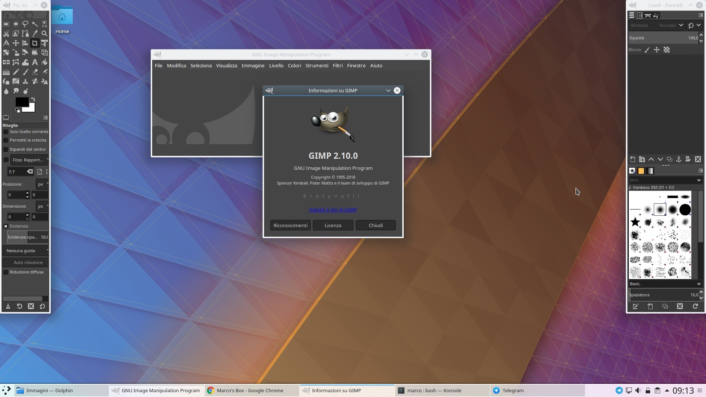This screenshot has height=397, width=706.
Task: Select the Pencil tool
Action: pyautogui.click(x=16, y=72)
